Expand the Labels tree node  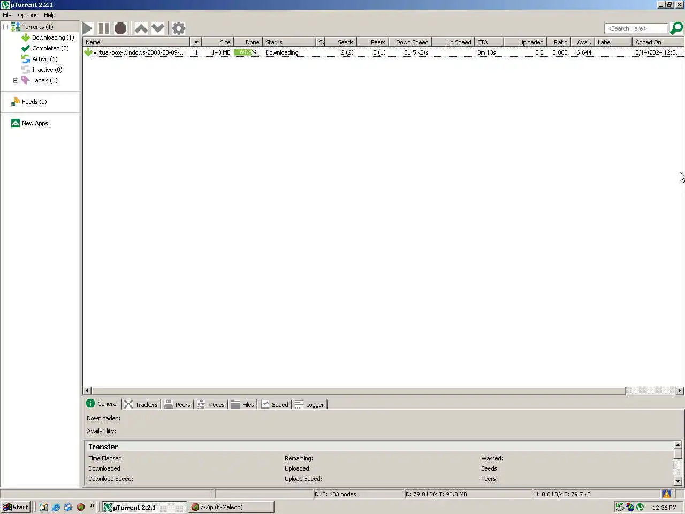[16, 80]
